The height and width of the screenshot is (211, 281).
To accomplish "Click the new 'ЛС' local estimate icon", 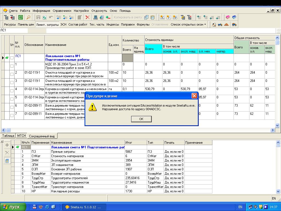I will (162, 17).
